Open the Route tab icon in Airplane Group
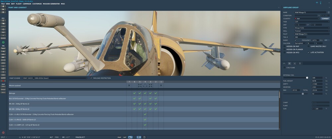The height and width of the screenshot is (139, 332). pyautogui.click(x=284, y=63)
